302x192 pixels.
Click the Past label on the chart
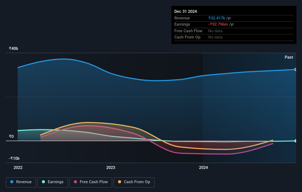[289, 58]
